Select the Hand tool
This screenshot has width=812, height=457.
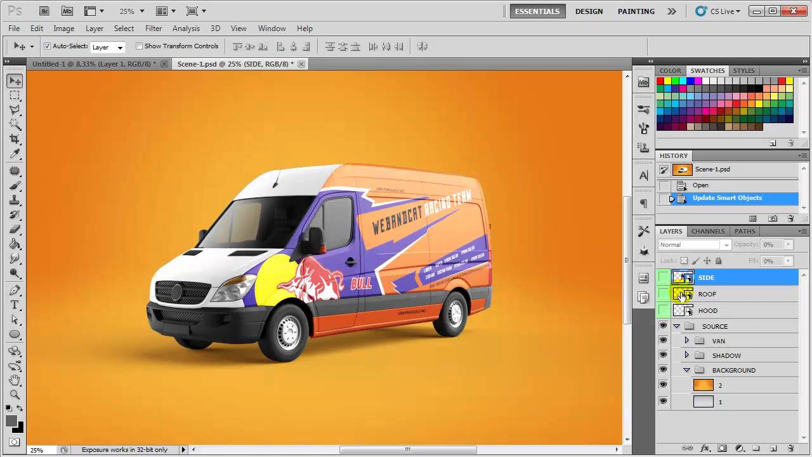pyautogui.click(x=15, y=380)
